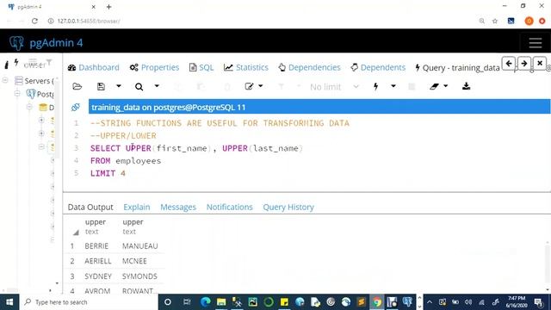The height and width of the screenshot is (310, 551).
Task: Select result row number 1
Action: click(x=72, y=246)
